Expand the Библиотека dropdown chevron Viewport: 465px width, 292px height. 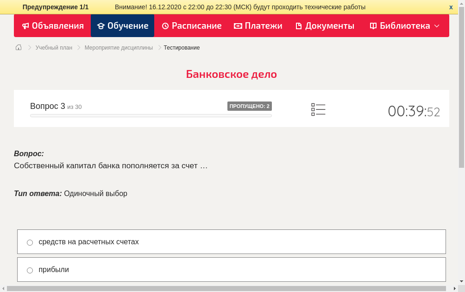coord(437,27)
